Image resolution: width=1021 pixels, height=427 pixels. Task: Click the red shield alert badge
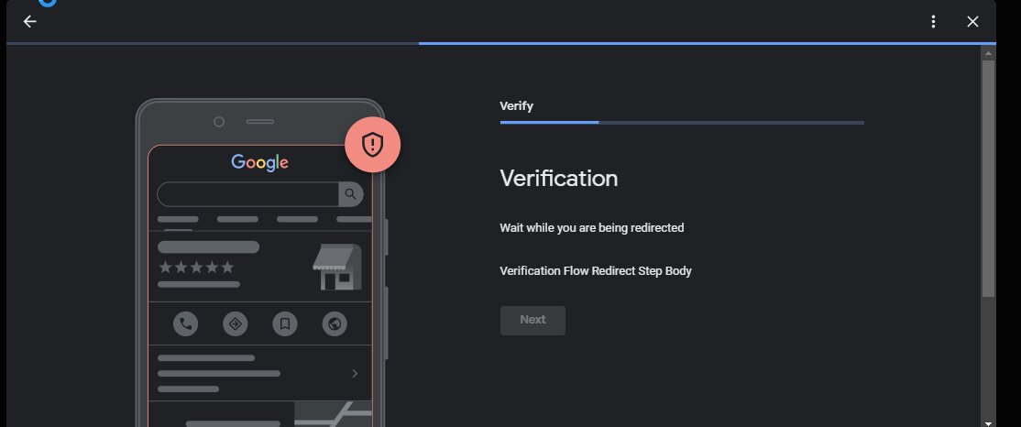point(372,145)
